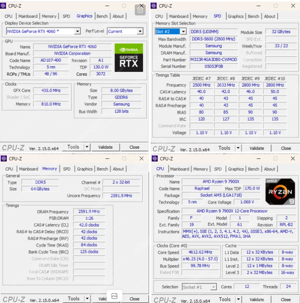Click the FSB:DRAM 1:26 value

coord(89,218)
